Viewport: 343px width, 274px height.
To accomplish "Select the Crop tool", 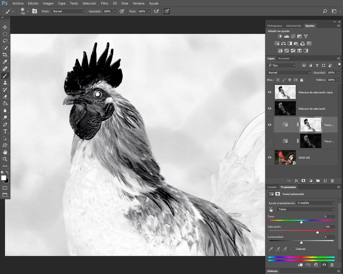I will 5,55.
